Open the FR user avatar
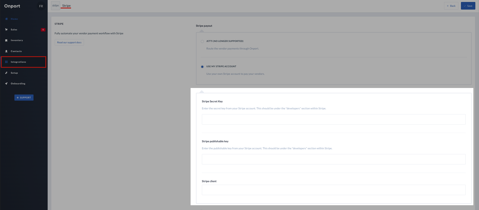Viewport: 479px width, 210px height. coord(41,6)
